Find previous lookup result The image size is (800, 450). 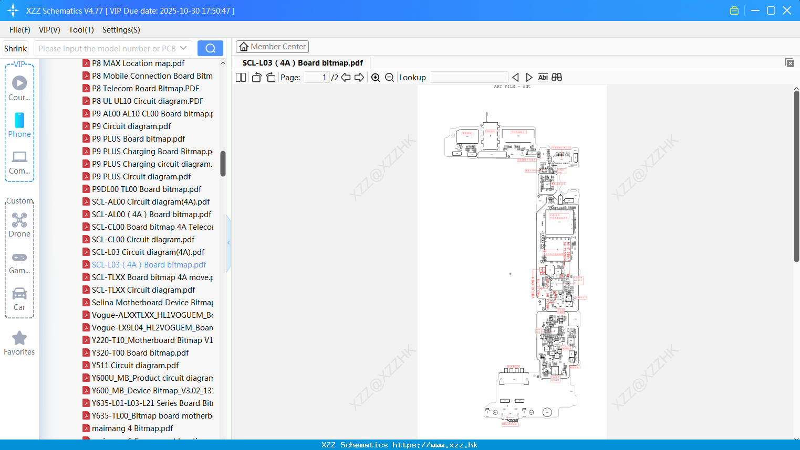pos(515,77)
